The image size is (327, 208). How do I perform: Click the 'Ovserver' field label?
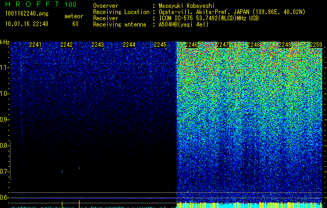[106, 6]
